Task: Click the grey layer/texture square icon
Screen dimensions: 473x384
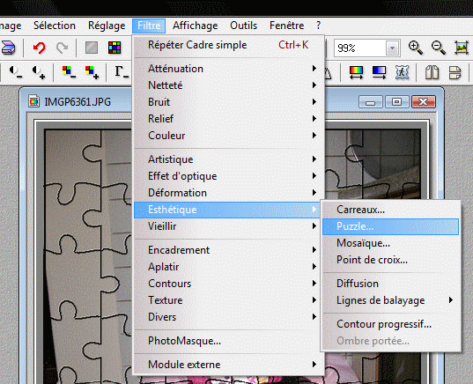Action: (92, 48)
